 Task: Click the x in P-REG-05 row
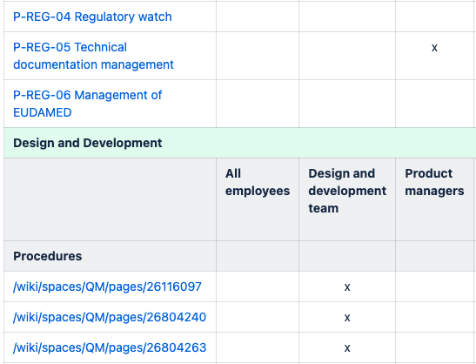click(x=434, y=48)
